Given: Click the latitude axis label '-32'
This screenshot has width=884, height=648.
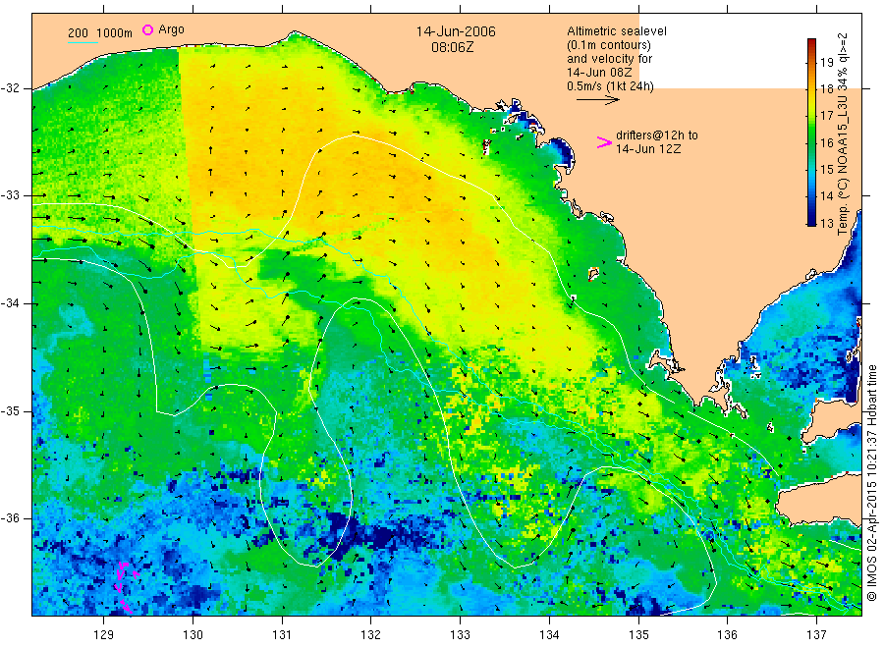Looking at the screenshot, I should coord(10,88).
